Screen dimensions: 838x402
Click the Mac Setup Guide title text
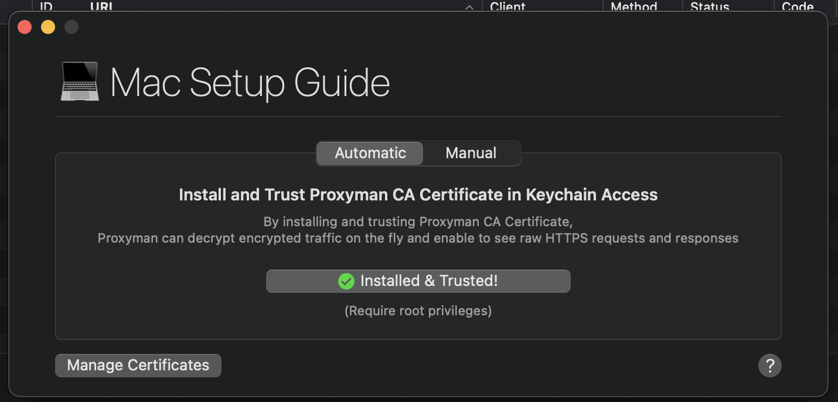[250, 83]
